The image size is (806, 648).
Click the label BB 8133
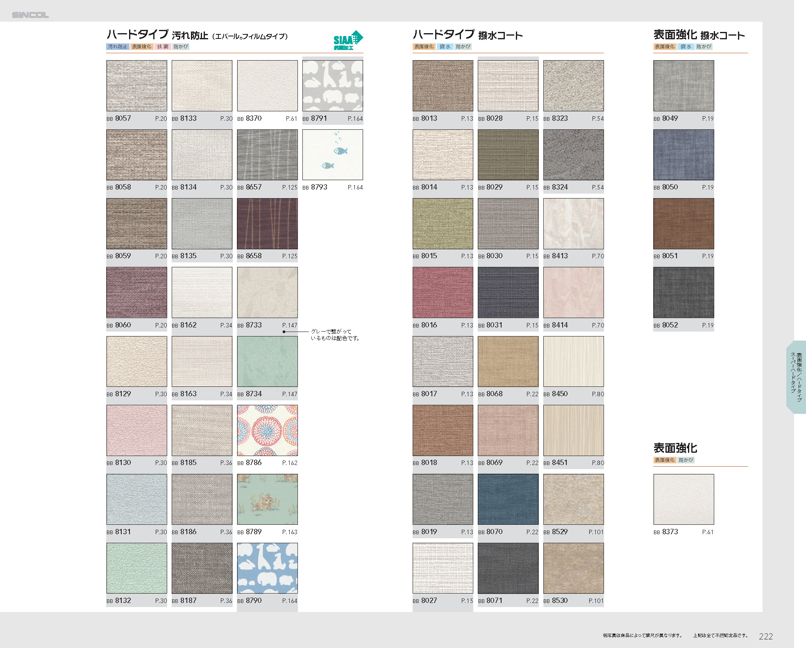[x=184, y=118]
